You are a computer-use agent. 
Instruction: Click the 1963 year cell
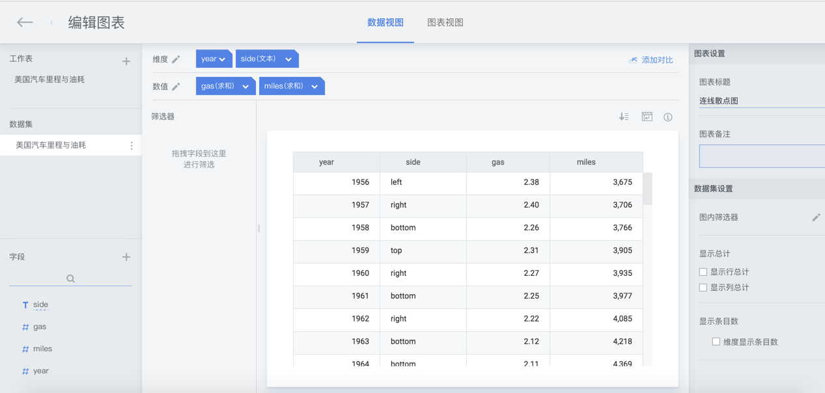pyautogui.click(x=336, y=342)
